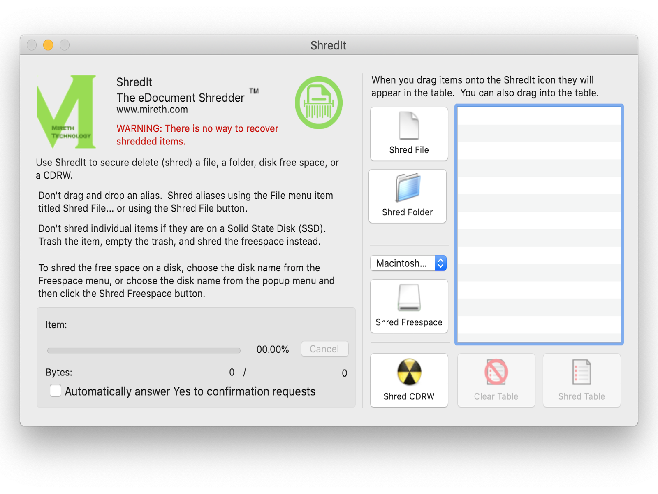Click the blue arrows on disk selector
658x494 pixels.
coord(440,263)
